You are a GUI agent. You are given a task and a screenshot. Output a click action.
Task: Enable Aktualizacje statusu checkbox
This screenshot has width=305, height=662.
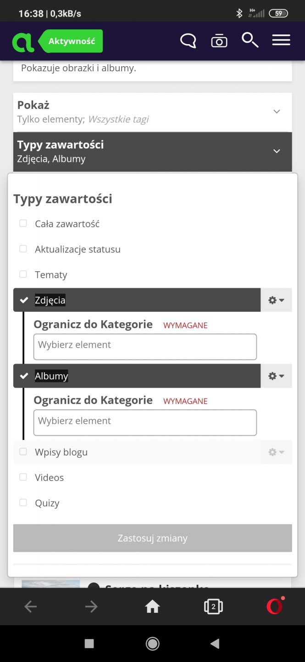tap(23, 249)
